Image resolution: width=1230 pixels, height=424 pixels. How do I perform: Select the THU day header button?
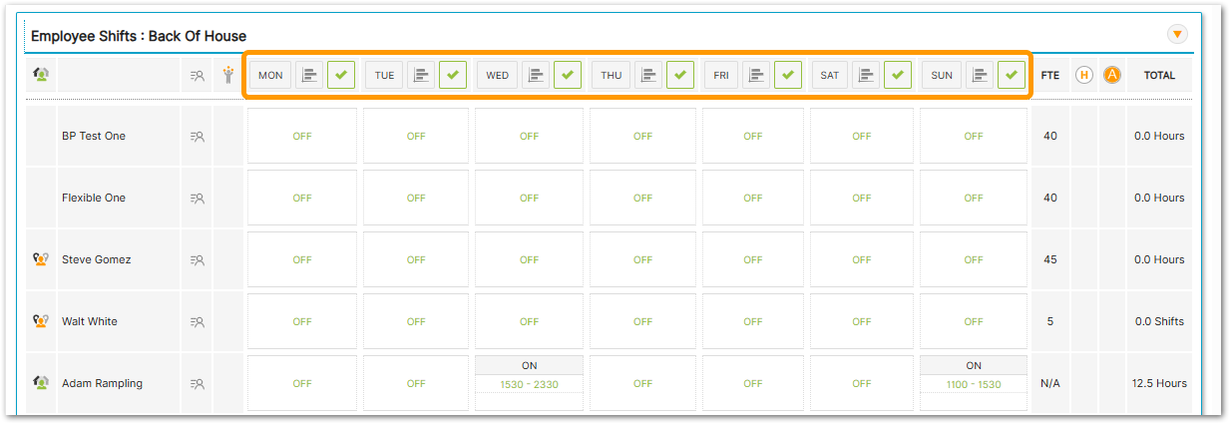(611, 75)
